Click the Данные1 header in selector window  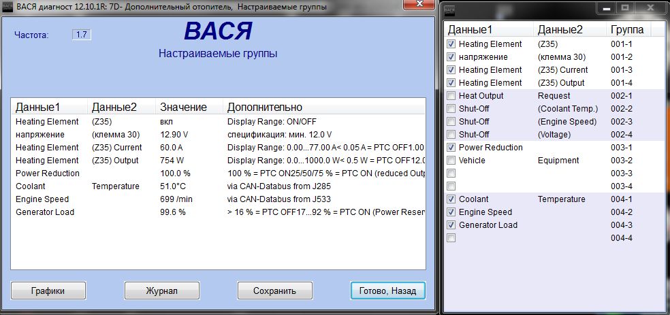pos(489,30)
